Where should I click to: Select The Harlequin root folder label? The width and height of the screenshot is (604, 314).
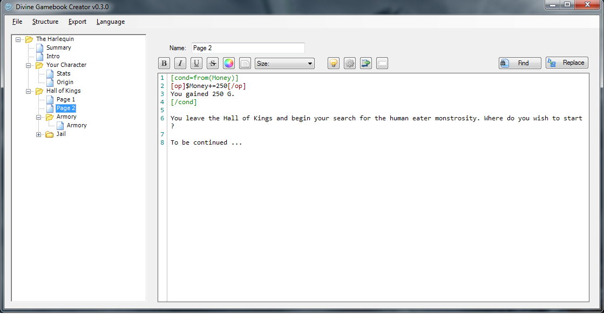(55, 39)
